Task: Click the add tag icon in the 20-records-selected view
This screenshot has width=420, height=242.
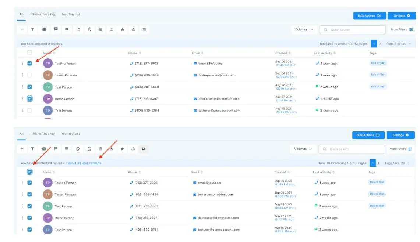Action: click(78, 149)
